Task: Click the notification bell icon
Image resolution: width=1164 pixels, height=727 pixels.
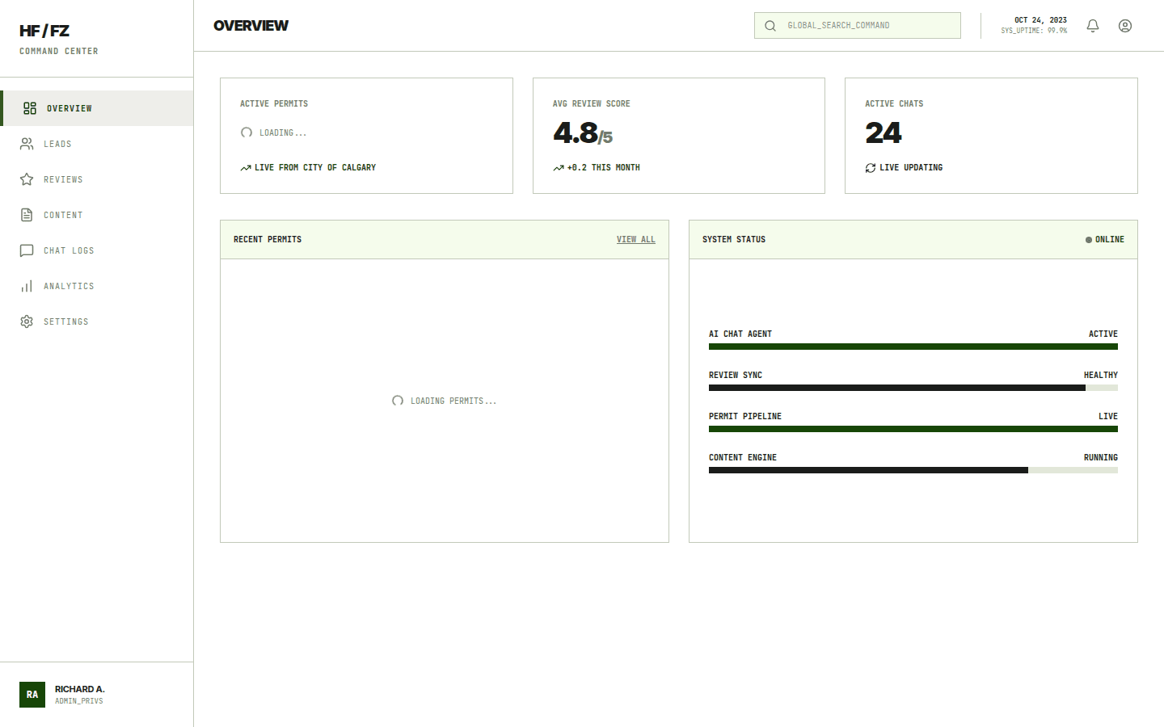Action: pyautogui.click(x=1092, y=26)
